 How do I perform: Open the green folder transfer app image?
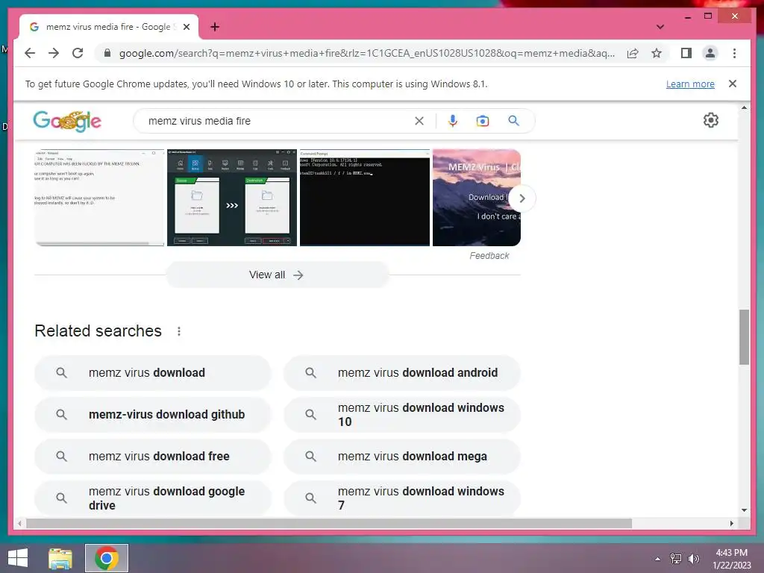pyautogui.click(x=232, y=197)
